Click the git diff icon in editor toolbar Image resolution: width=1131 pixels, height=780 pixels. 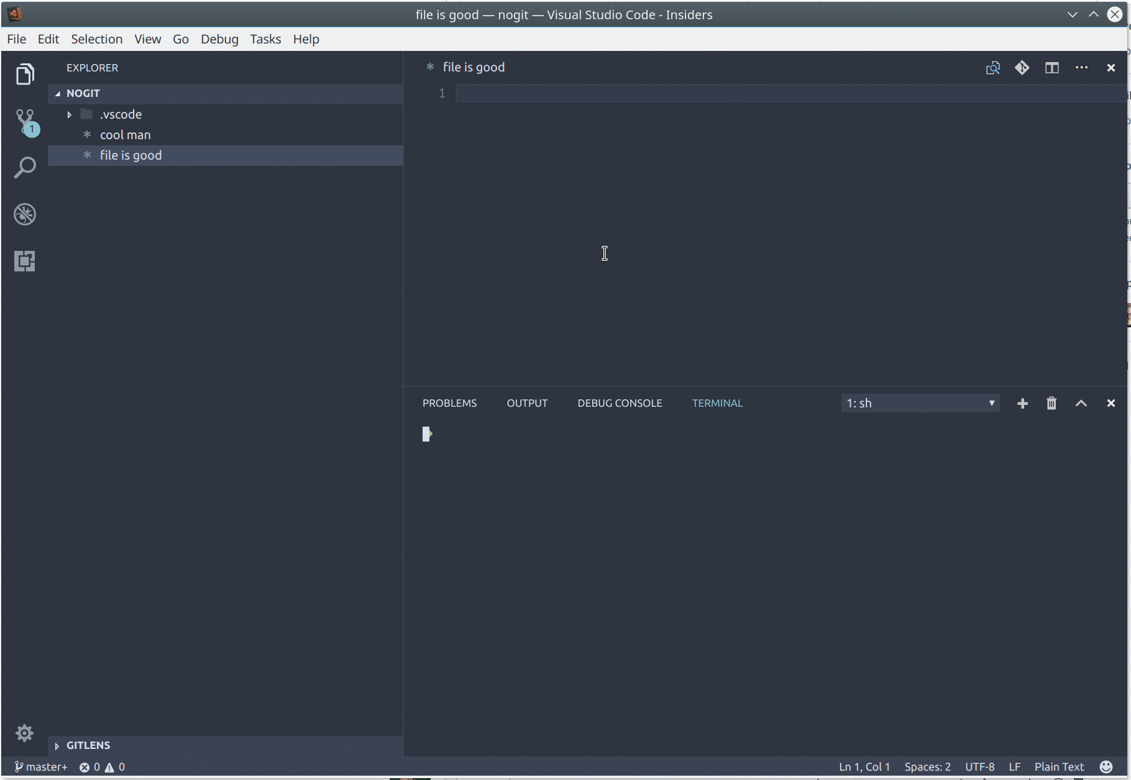(x=1022, y=68)
